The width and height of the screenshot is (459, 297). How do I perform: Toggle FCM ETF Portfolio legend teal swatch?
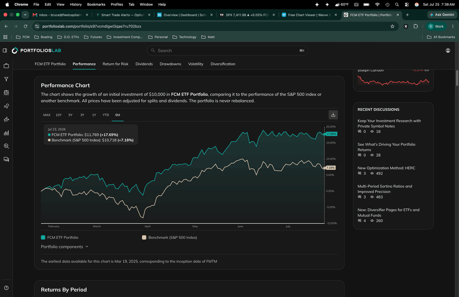pyautogui.click(x=43, y=237)
